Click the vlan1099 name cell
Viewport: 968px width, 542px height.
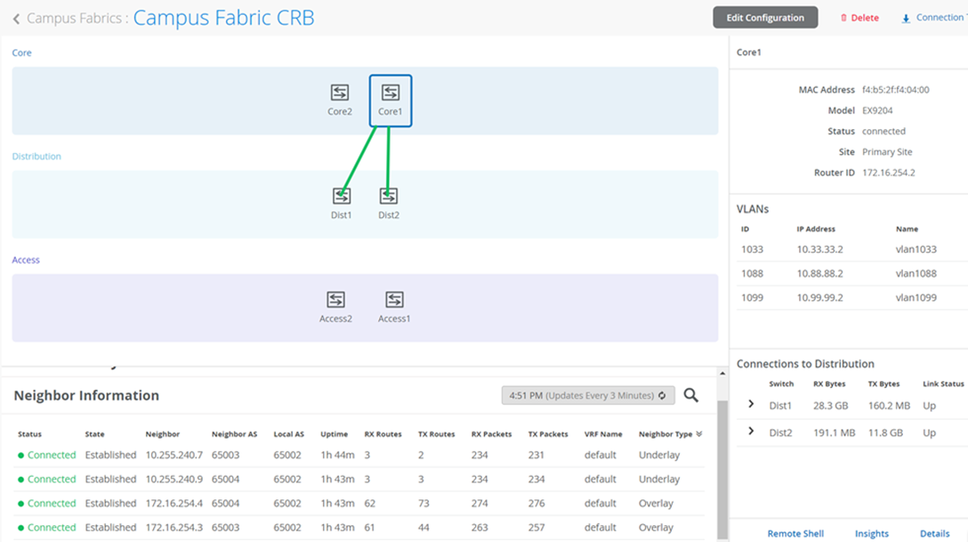click(916, 297)
